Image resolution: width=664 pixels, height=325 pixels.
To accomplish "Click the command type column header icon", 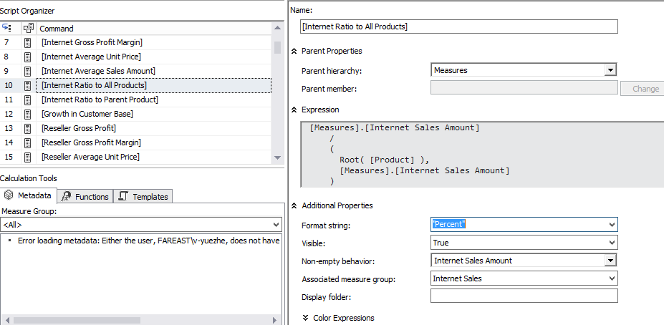I will pyautogui.click(x=29, y=29).
